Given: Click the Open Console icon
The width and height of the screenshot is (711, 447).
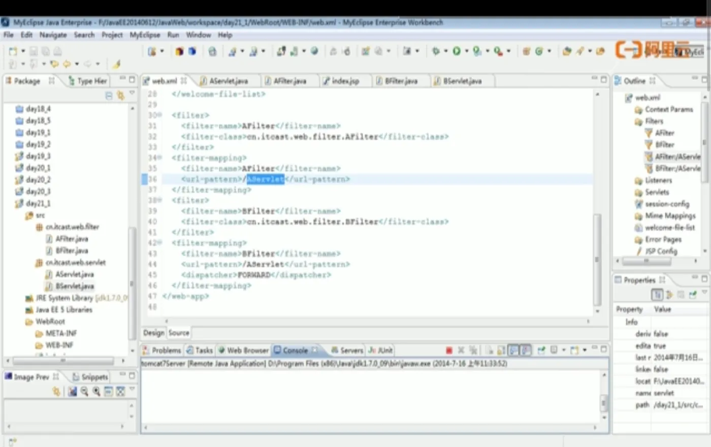Looking at the screenshot, I should point(574,350).
